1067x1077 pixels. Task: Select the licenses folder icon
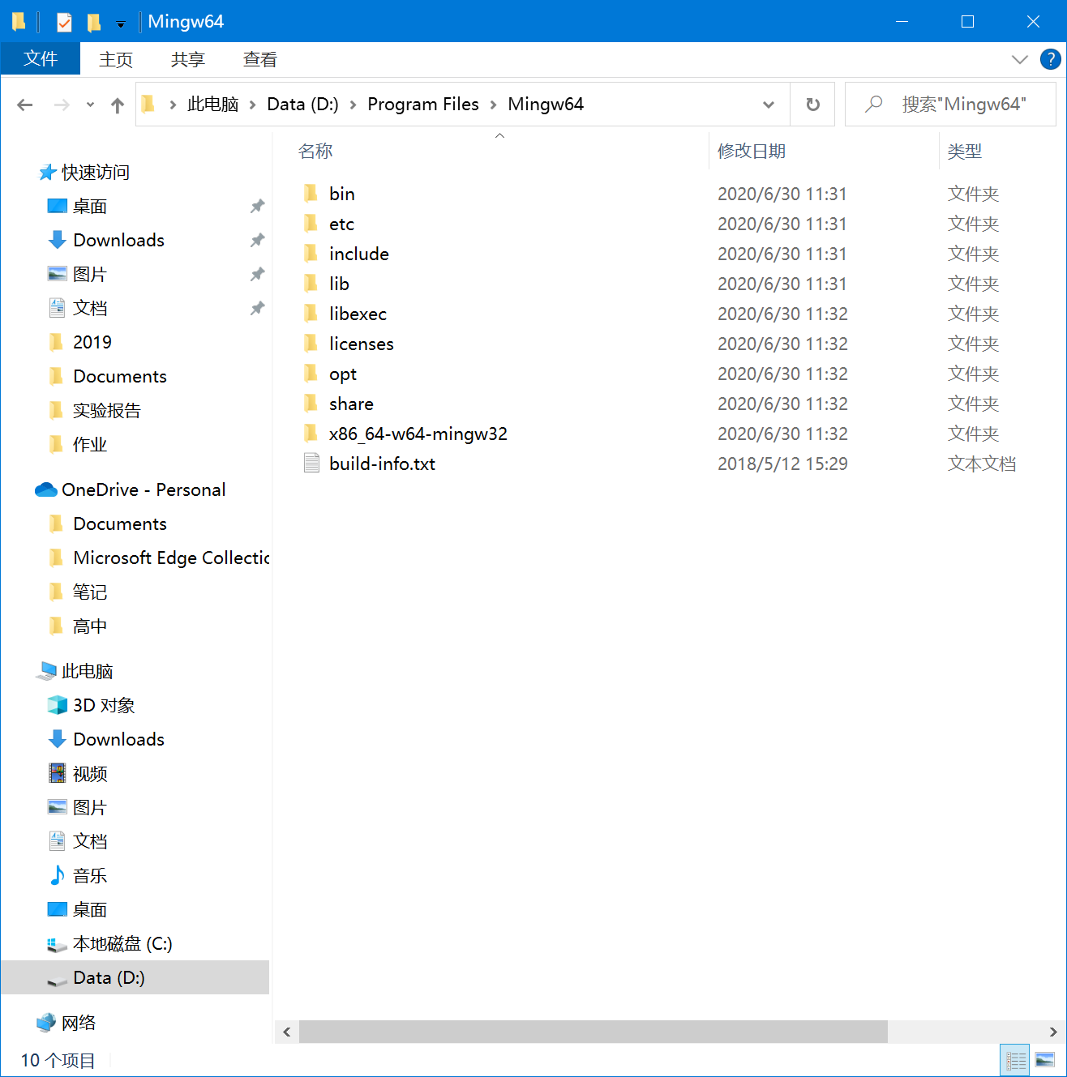(311, 344)
